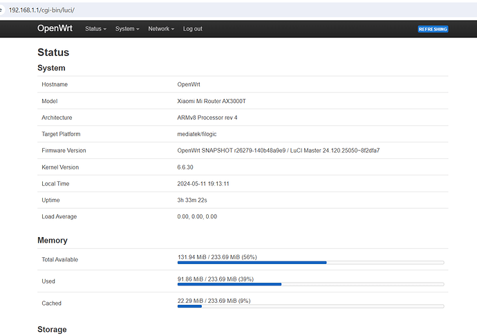
Task: Click the ARMv8 Processor rev 4 value
Action: 207,118
